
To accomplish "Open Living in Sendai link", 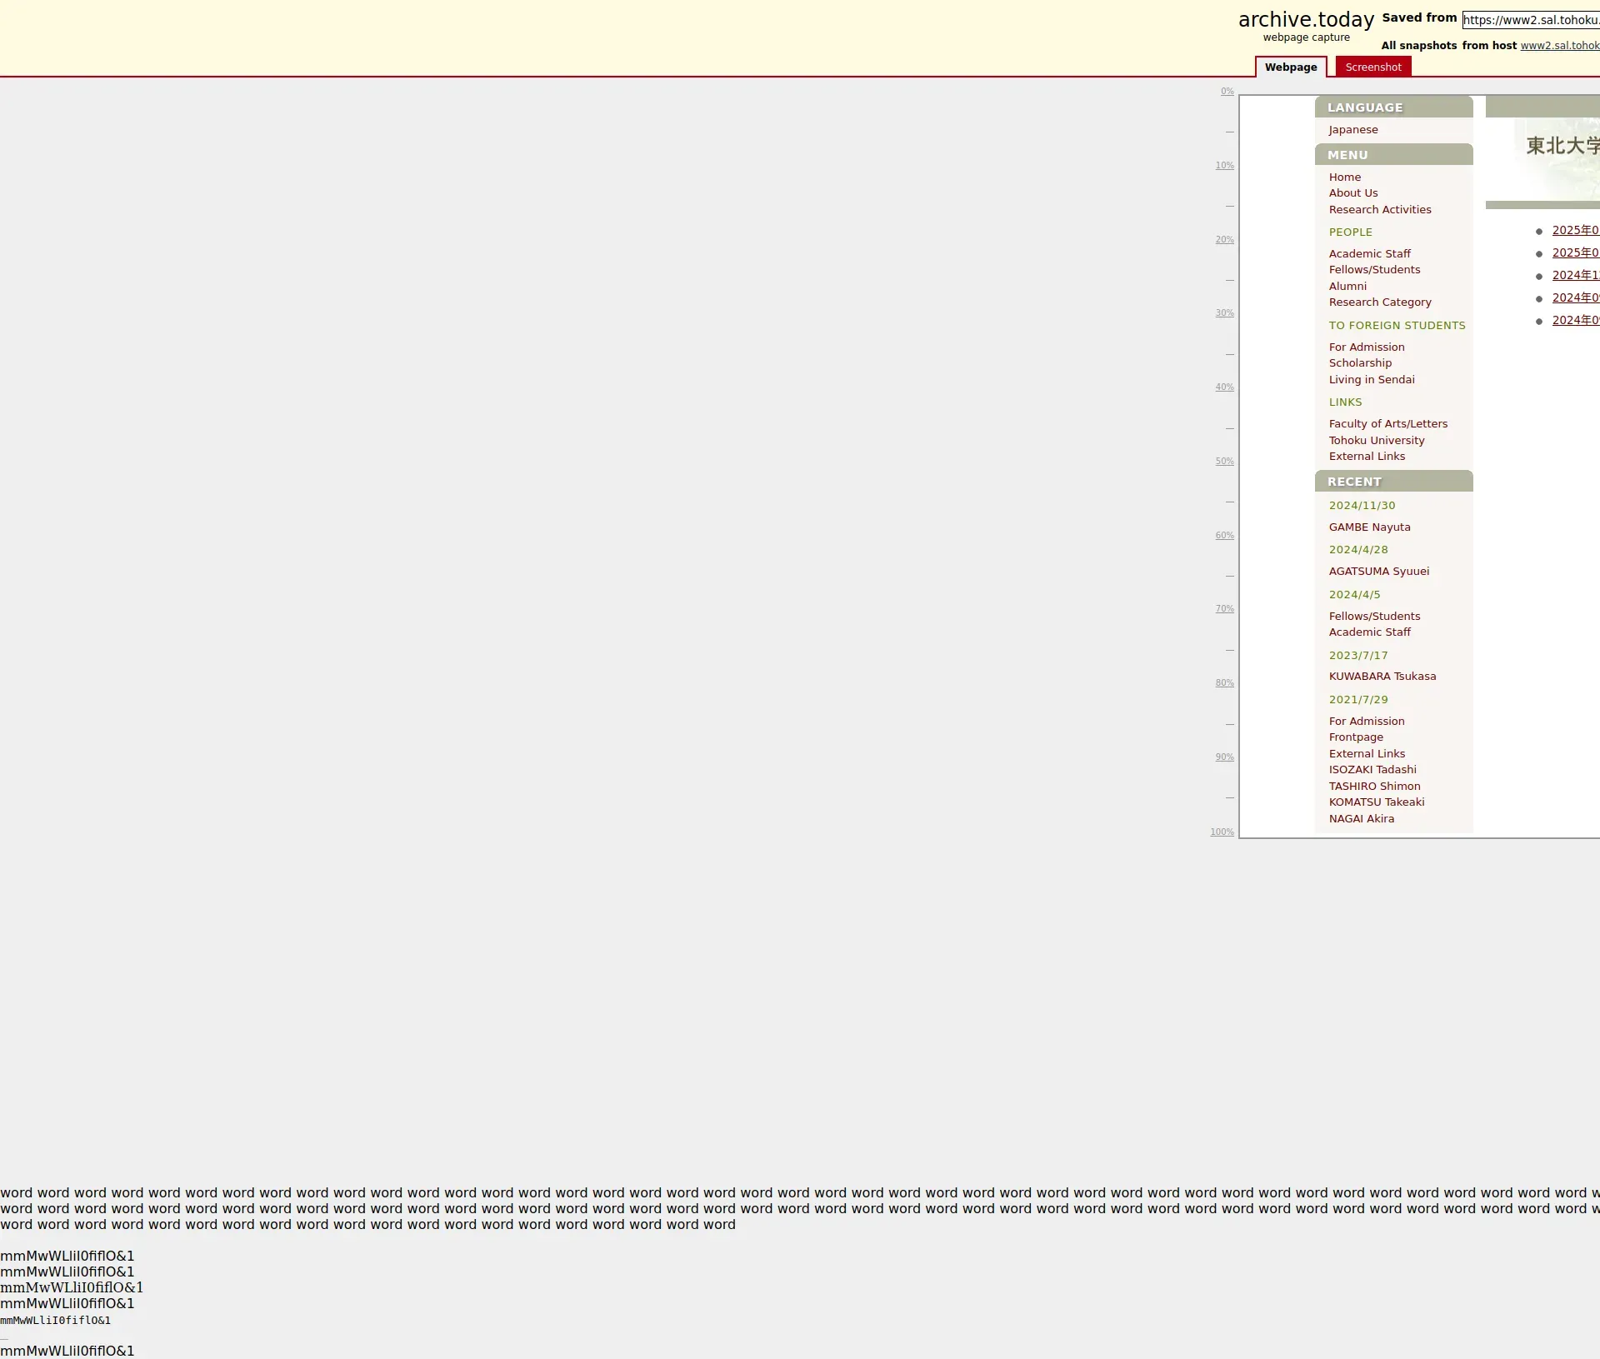I will point(1371,380).
